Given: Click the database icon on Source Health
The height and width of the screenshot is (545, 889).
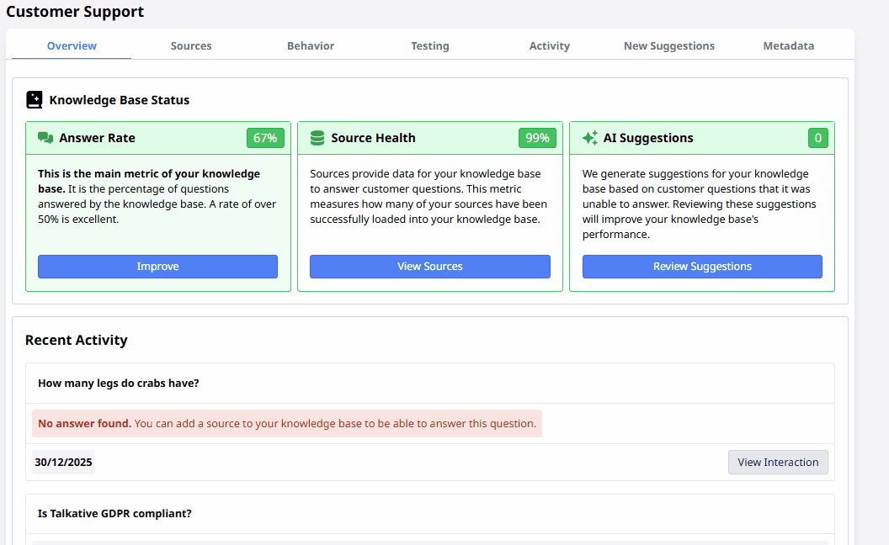Looking at the screenshot, I should pos(317,138).
